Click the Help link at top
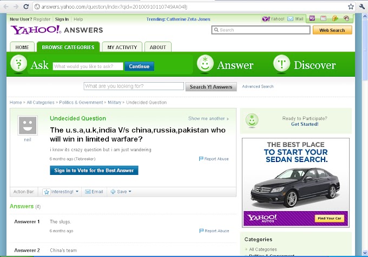The width and height of the screenshot is (368, 257). click(78, 19)
